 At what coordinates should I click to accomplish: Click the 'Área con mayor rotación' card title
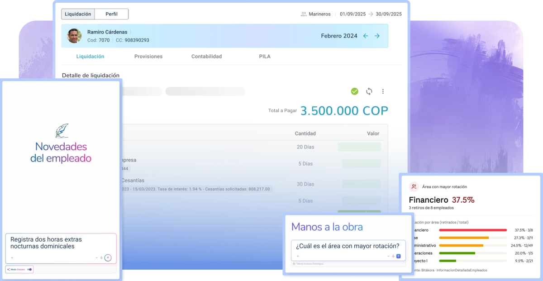click(x=444, y=186)
